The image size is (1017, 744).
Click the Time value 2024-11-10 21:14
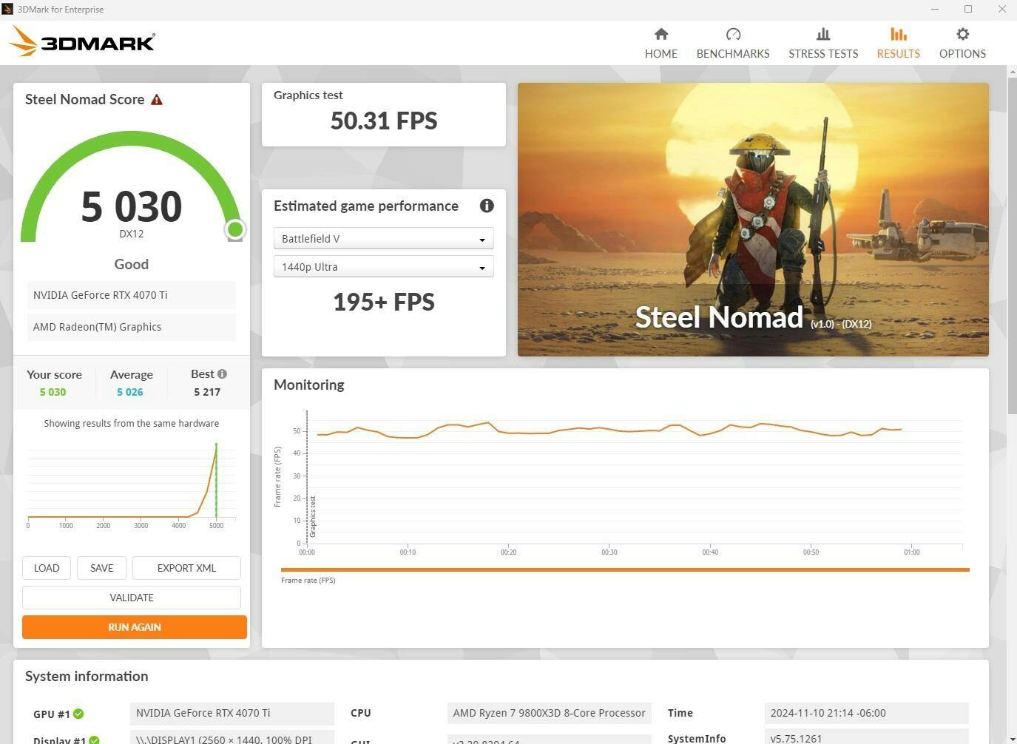(867, 713)
